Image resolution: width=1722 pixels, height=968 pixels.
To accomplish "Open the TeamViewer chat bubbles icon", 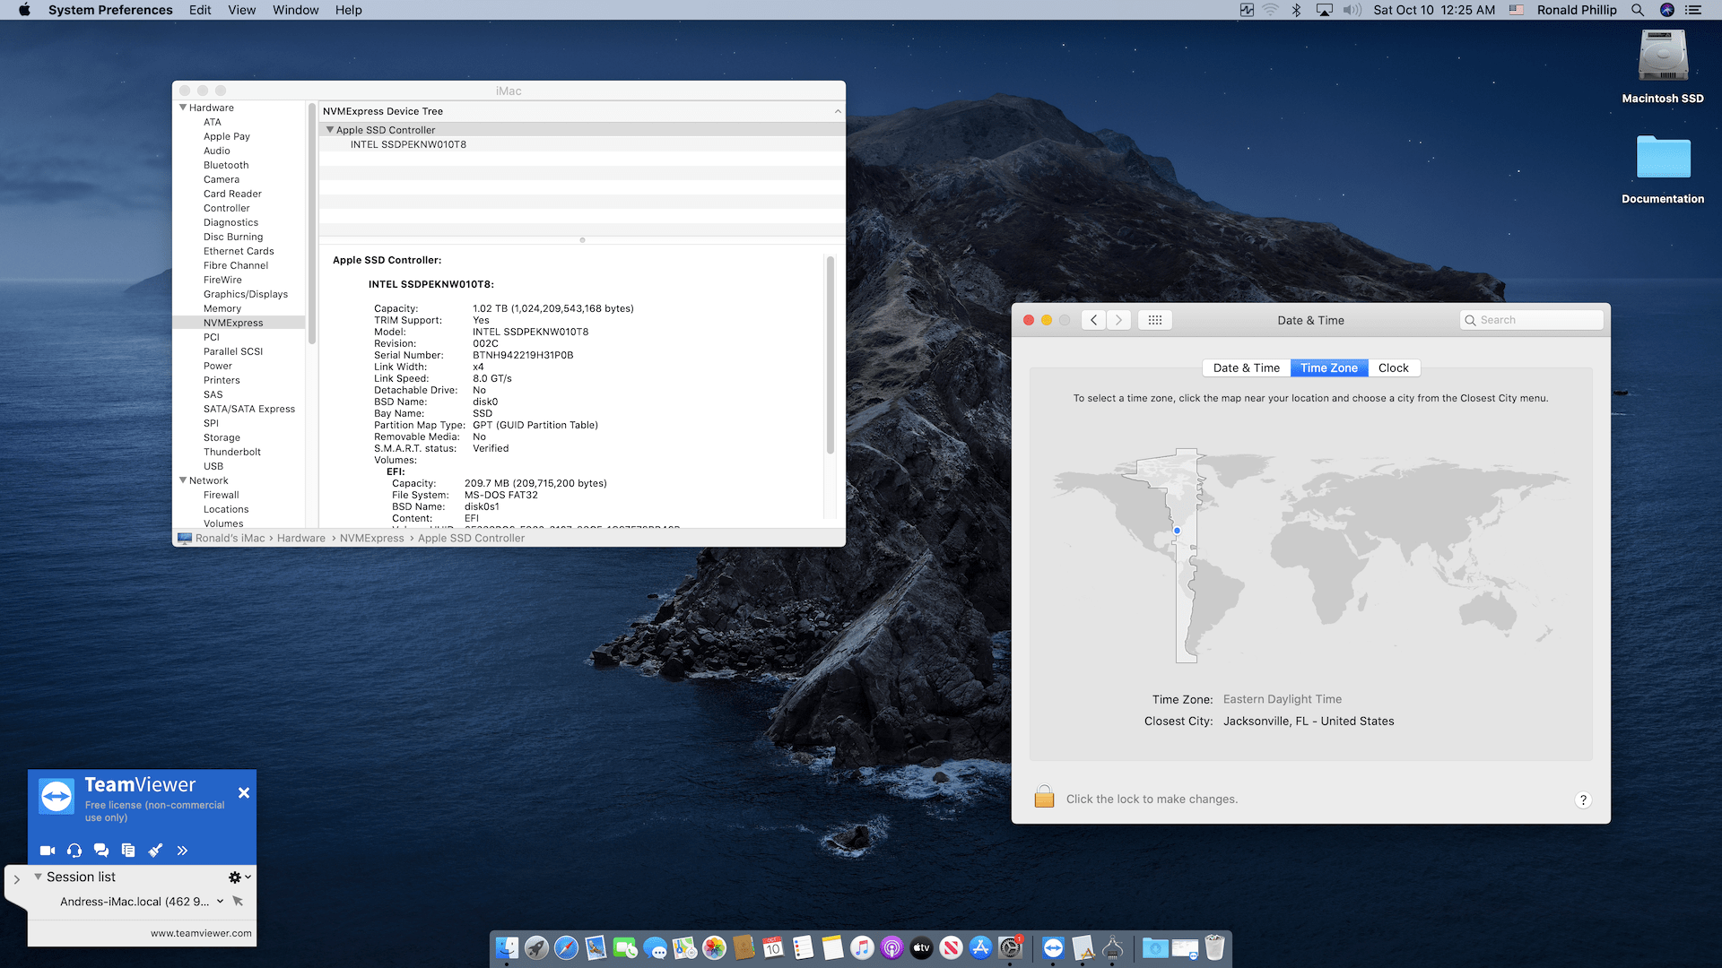I will pyautogui.click(x=101, y=851).
